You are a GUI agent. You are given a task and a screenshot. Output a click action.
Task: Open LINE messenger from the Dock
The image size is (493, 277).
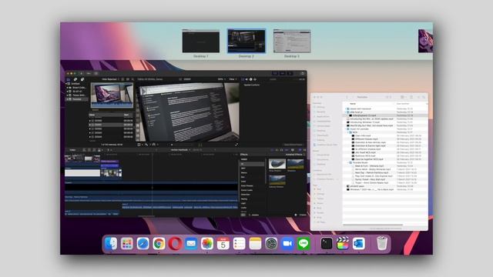(303, 243)
